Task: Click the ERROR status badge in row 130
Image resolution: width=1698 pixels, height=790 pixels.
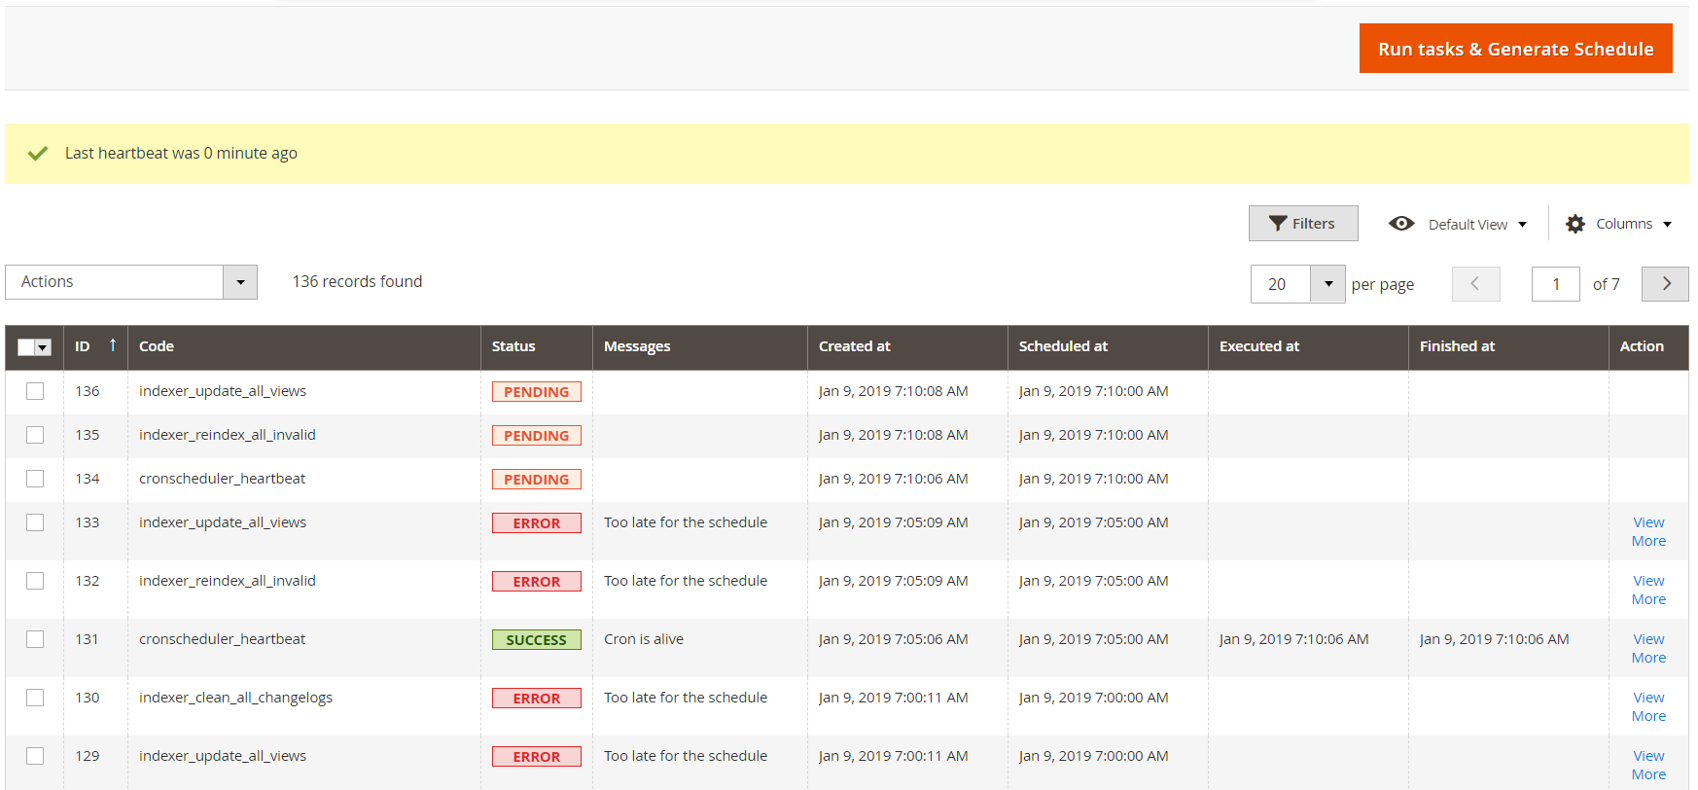Action: [x=537, y=699]
